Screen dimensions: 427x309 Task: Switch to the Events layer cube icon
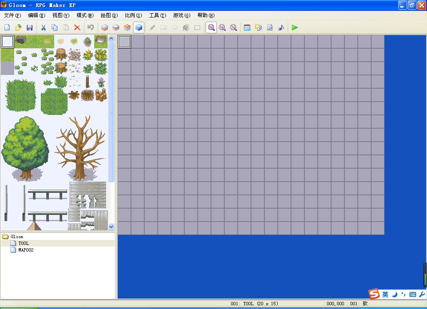click(138, 27)
